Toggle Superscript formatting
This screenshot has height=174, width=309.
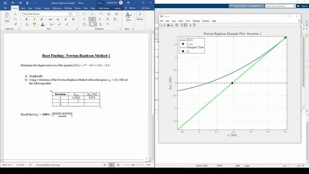[x=66, y=19]
